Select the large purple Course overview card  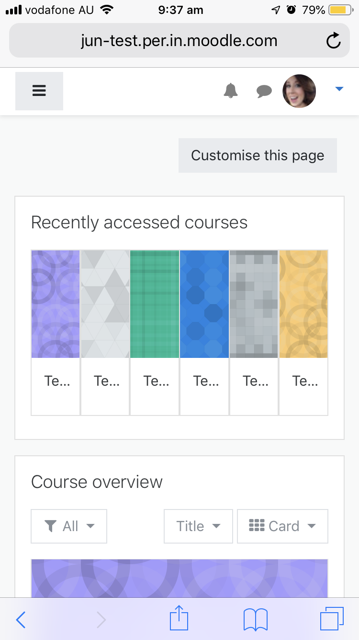(179, 578)
